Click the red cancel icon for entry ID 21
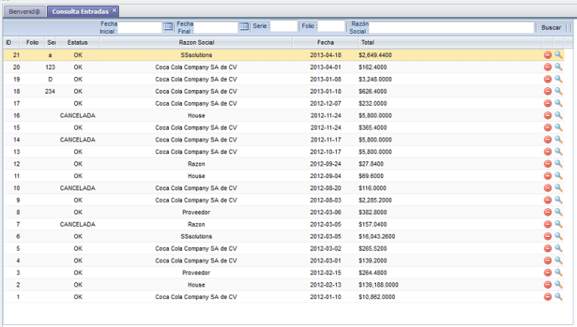Screen dimensions: 577x327 point(547,55)
